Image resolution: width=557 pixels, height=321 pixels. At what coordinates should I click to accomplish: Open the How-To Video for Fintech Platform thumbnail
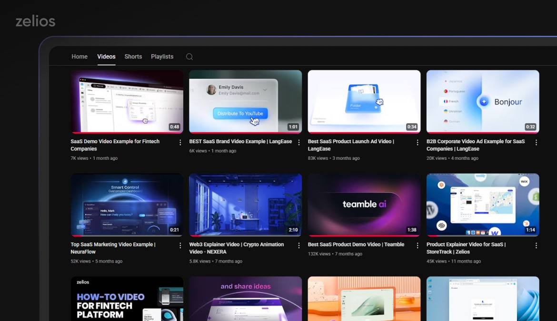[x=127, y=299]
